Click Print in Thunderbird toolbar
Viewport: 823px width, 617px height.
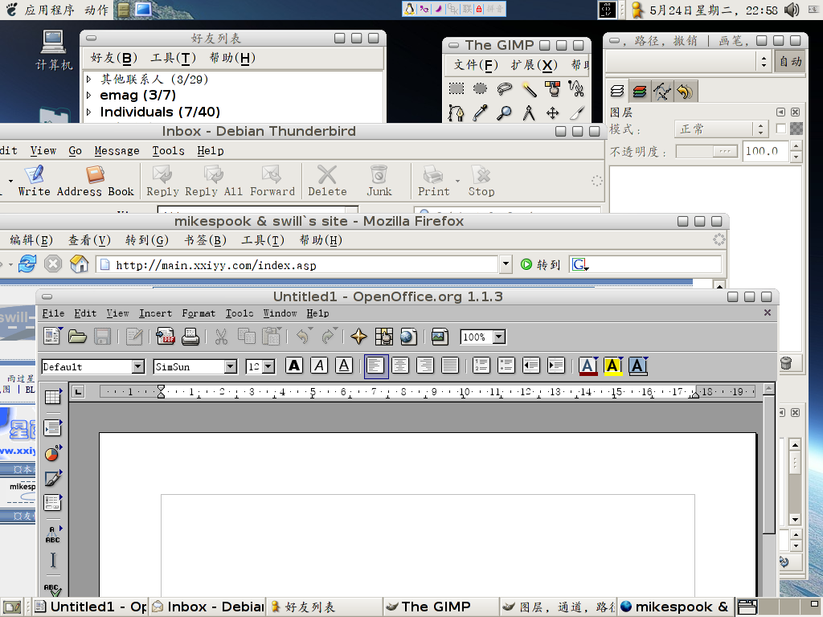pyautogui.click(x=433, y=181)
